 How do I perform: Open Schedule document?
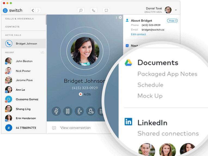tap(151, 85)
